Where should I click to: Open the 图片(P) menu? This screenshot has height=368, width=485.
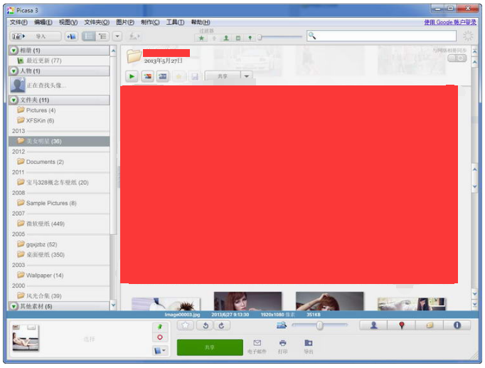pyautogui.click(x=124, y=22)
